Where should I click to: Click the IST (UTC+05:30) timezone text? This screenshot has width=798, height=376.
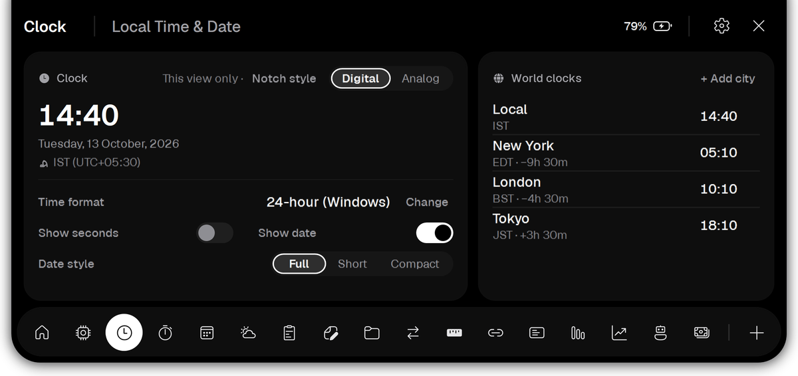click(97, 163)
